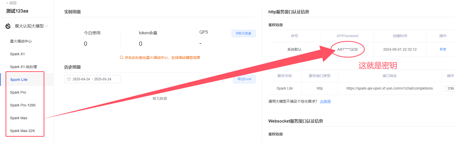This screenshot has width=455, height=142.
Task: Open 星火调试中心 in sidebar
Action: 21,41
